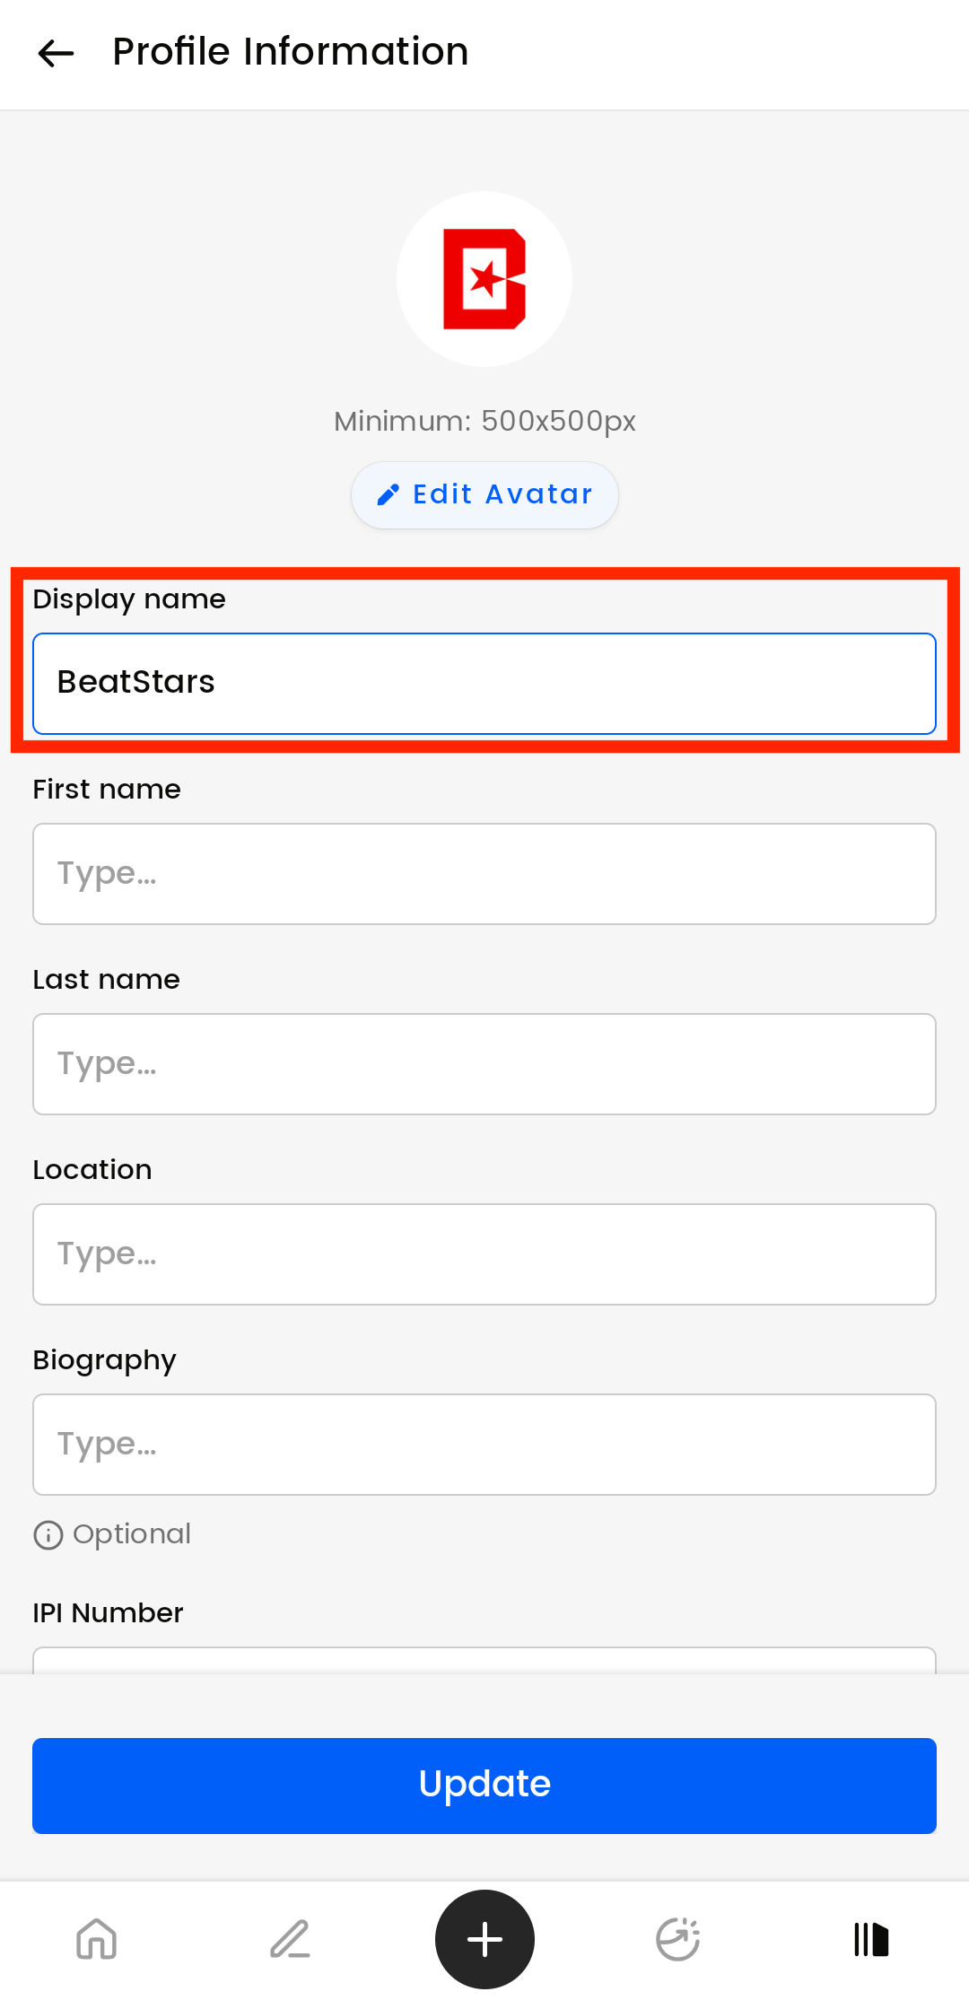Go back using the arrow icon
Screen dimensions: 969x2009
tap(56, 53)
